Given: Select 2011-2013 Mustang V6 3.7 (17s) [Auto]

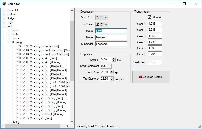Looking at the screenshot, I should 40,98.
